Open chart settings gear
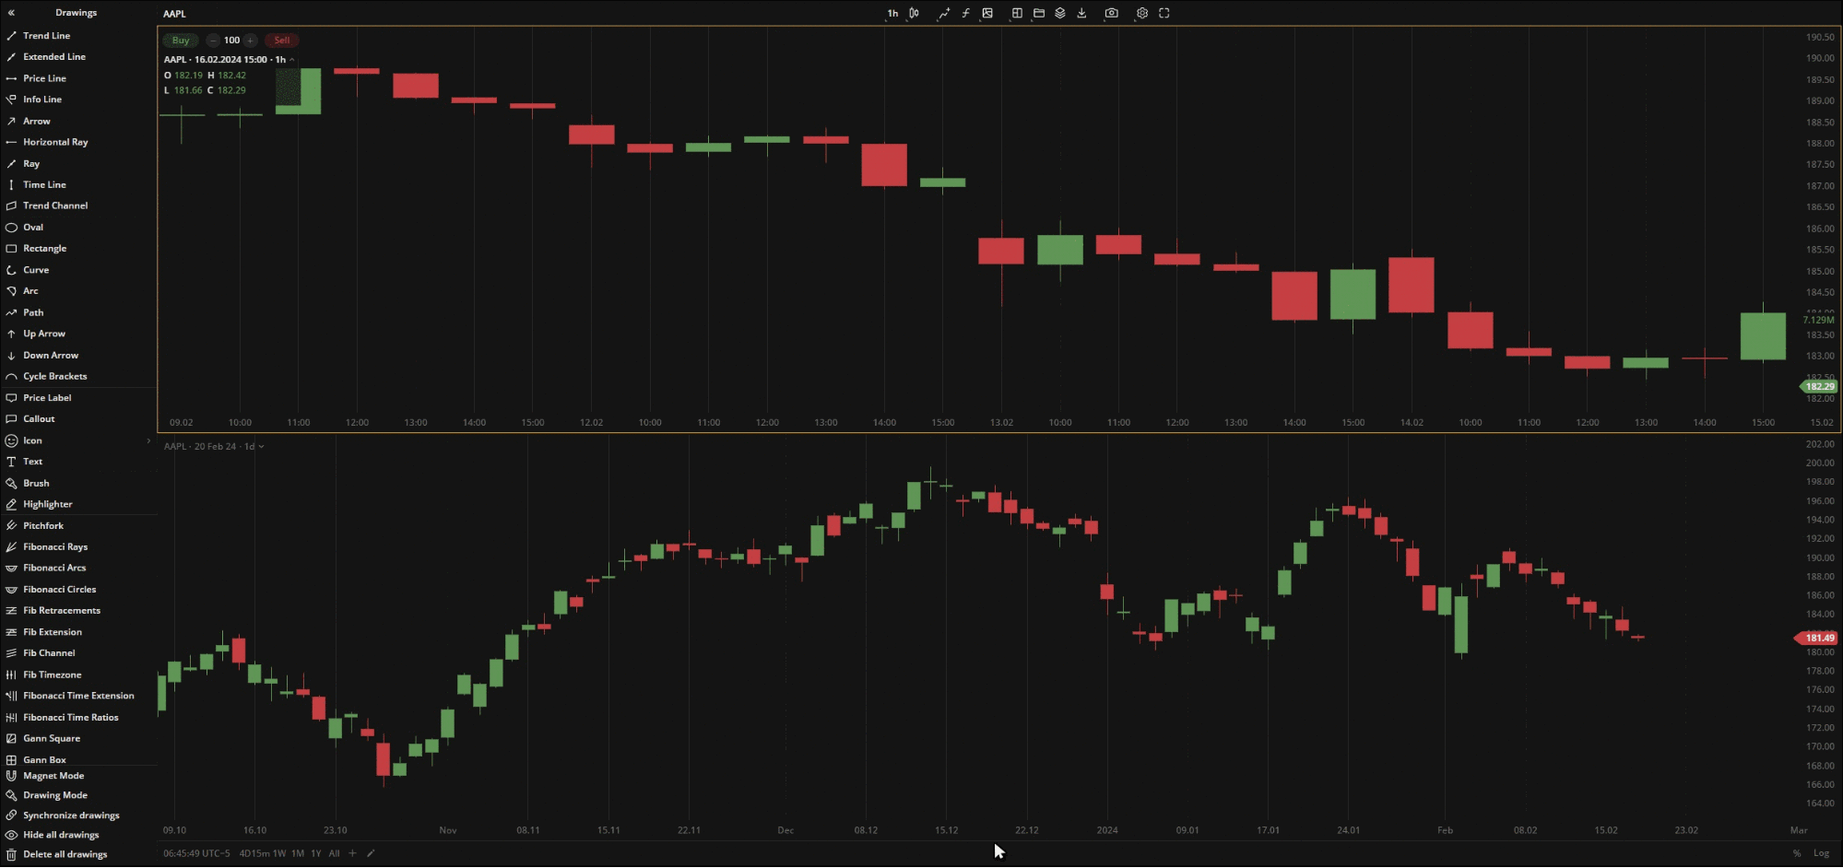 click(1142, 14)
